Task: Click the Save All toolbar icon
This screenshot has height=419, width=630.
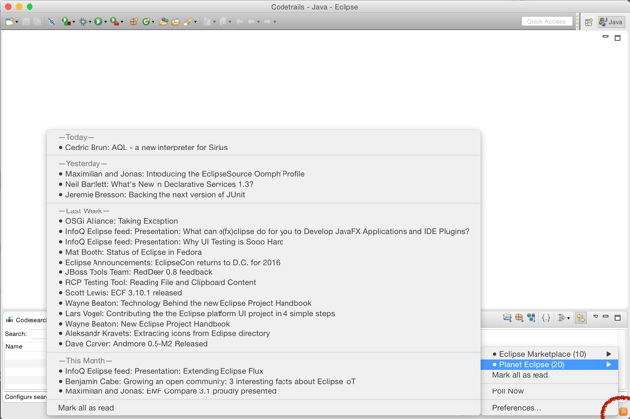Action: [x=37, y=22]
